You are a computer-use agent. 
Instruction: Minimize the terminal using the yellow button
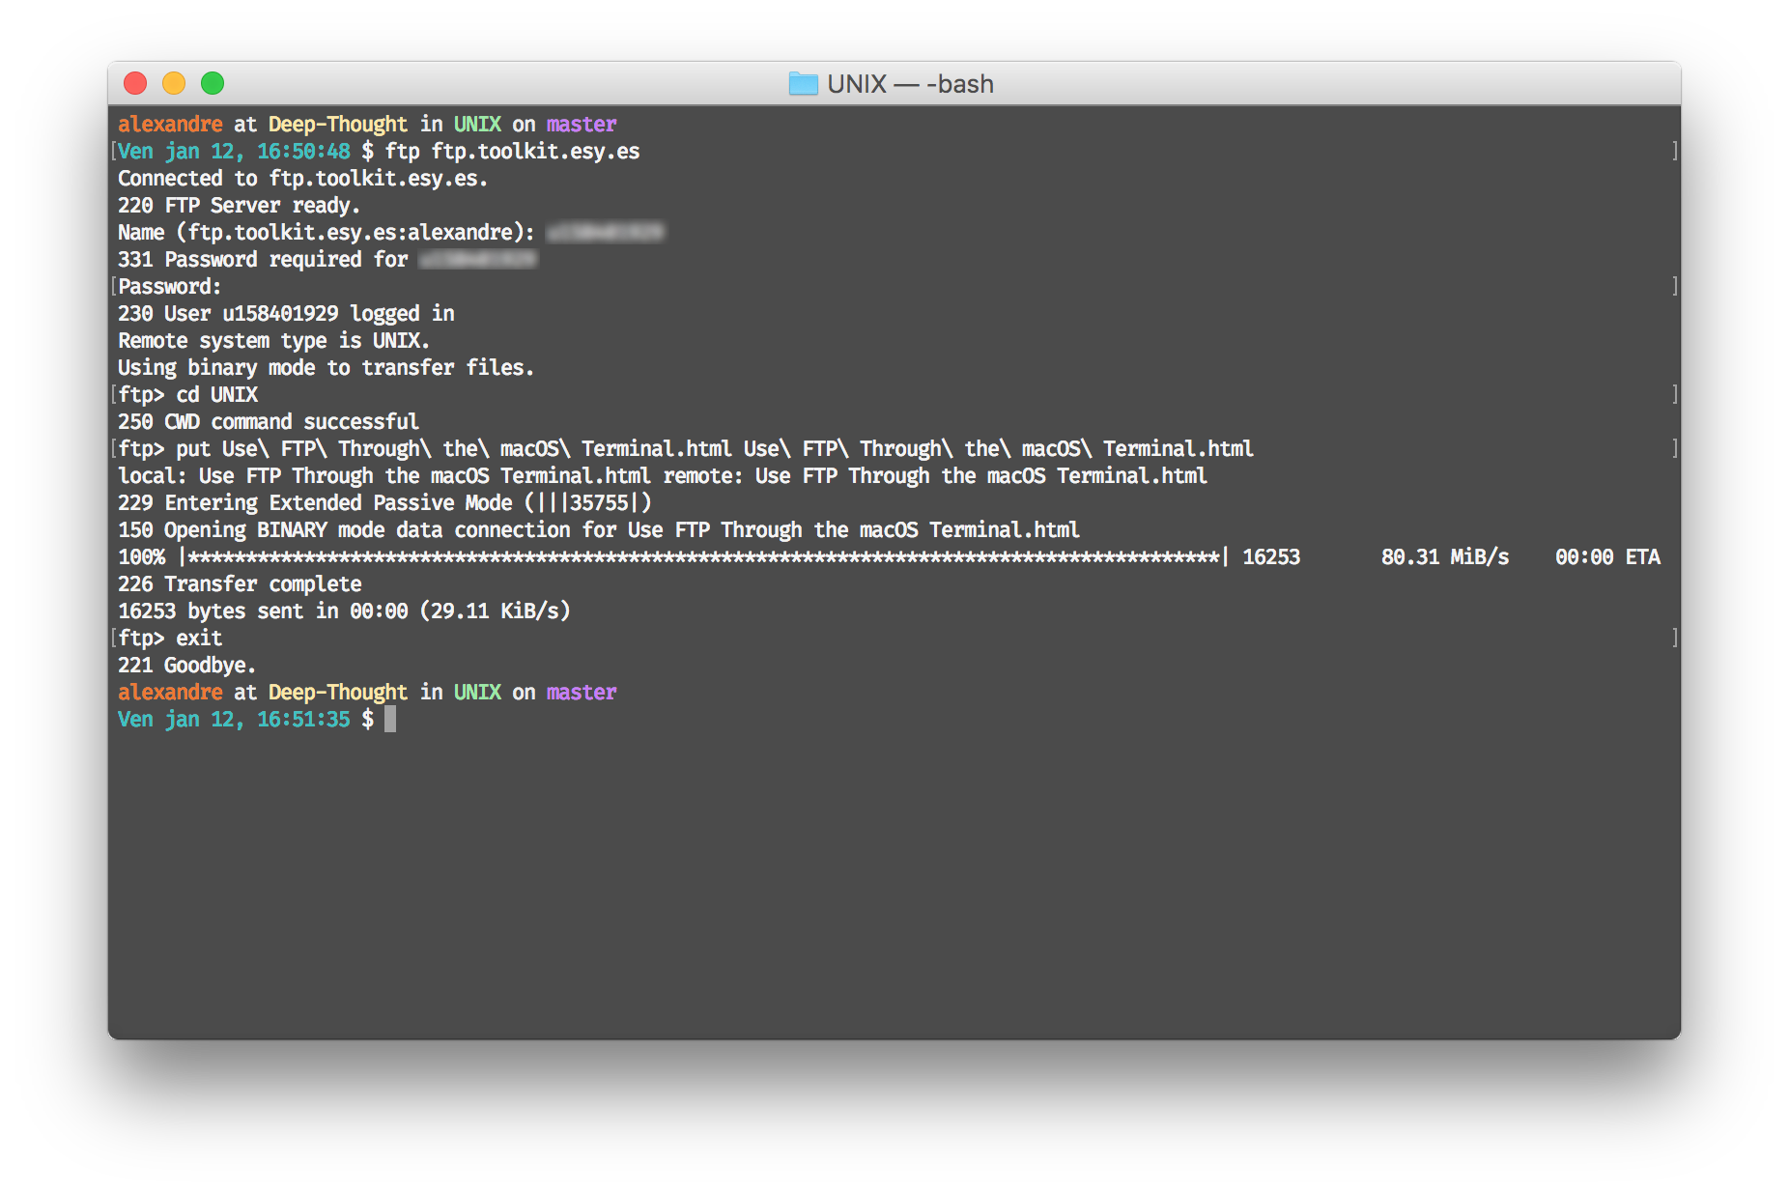coord(174,84)
